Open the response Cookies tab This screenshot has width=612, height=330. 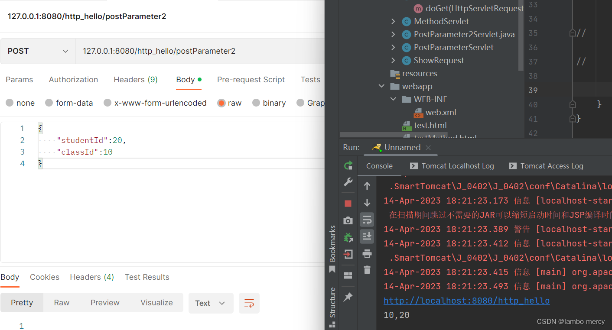click(x=45, y=277)
